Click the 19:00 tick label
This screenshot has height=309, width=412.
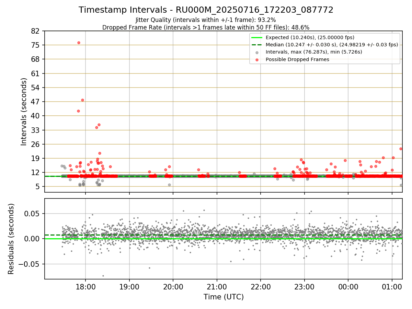tap(129, 287)
